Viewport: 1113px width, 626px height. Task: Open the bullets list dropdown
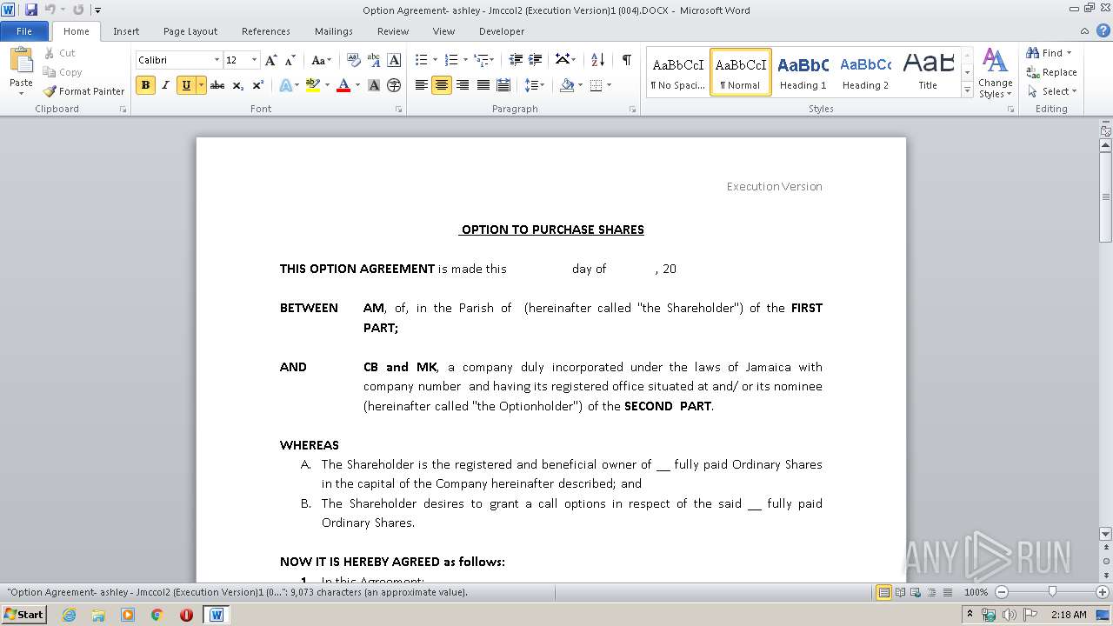(435, 60)
